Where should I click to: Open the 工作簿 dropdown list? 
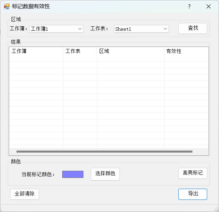coord(80,29)
